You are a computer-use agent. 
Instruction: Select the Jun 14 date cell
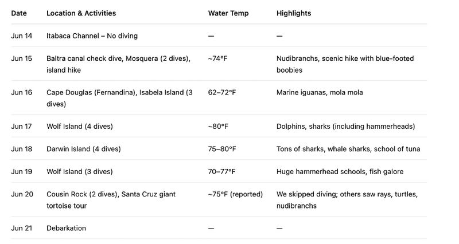[22, 36]
